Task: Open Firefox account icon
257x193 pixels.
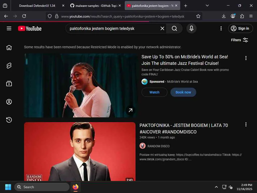Action: click(x=233, y=16)
